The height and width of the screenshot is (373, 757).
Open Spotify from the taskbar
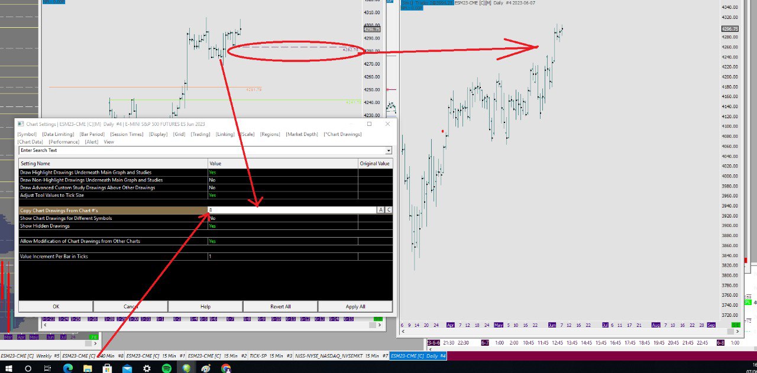(x=166, y=368)
